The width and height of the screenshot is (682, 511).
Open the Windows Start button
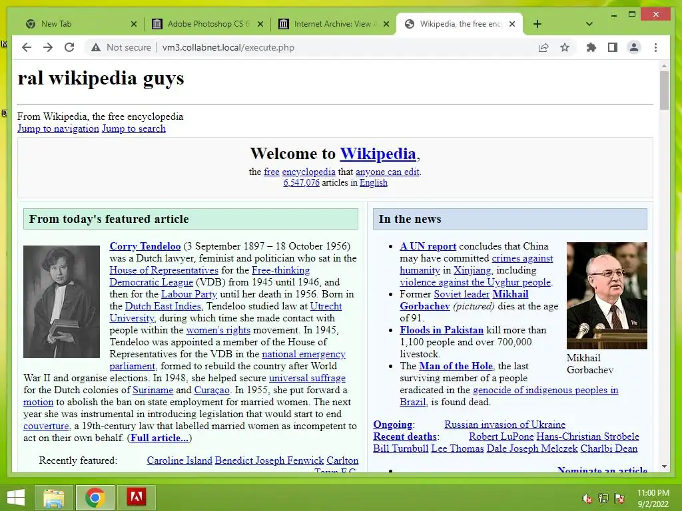pyautogui.click(x=16, y=498)
